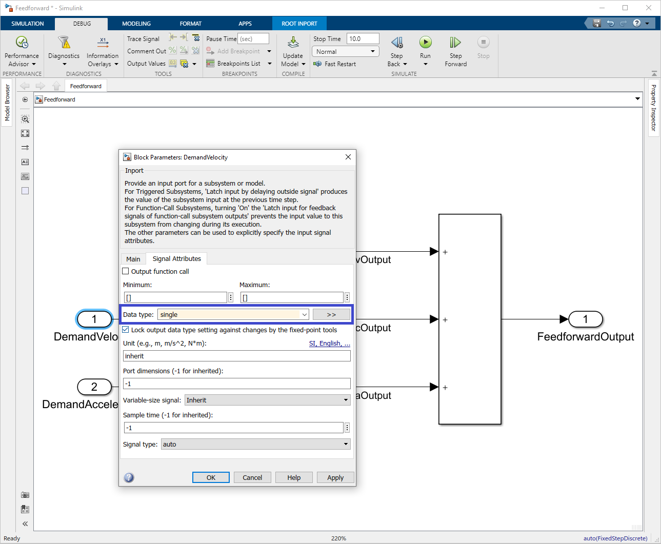This screenshot has height=544, width=661.
Task: Open the Property Inspector side panel
Action: [654, 108]
